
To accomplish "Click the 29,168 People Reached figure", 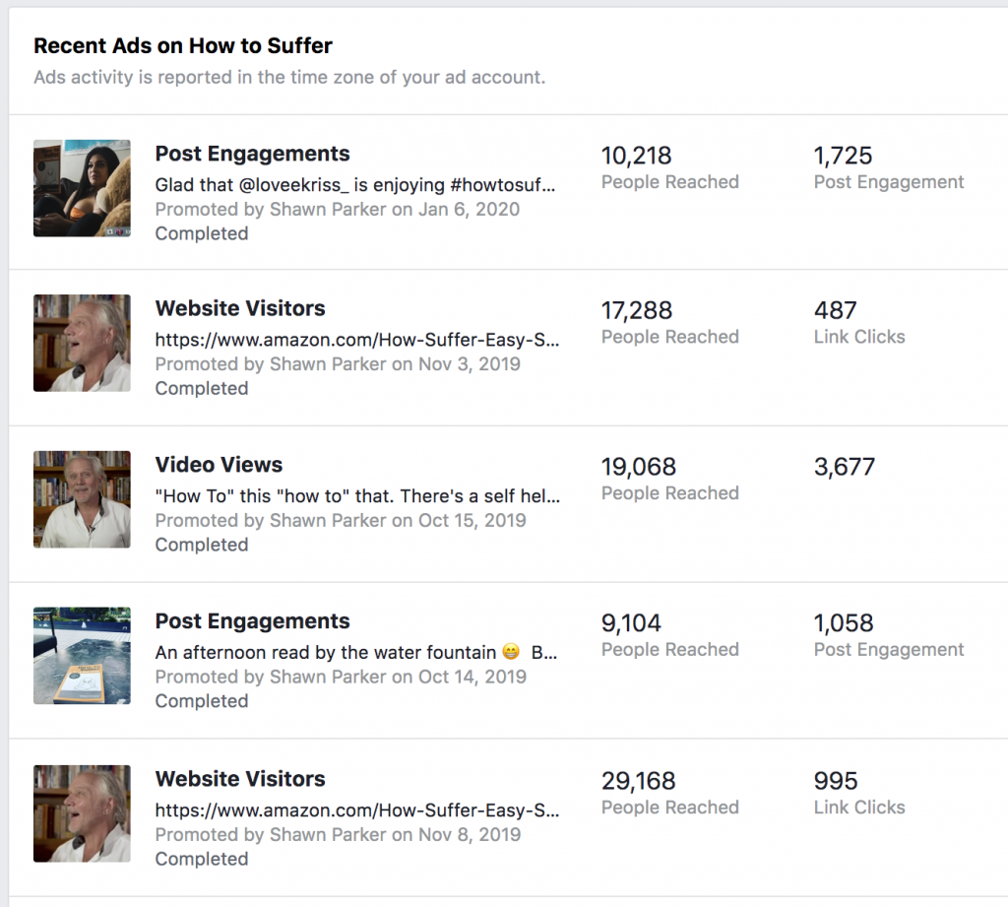I will pyautogui.click(x=638, y=781).
